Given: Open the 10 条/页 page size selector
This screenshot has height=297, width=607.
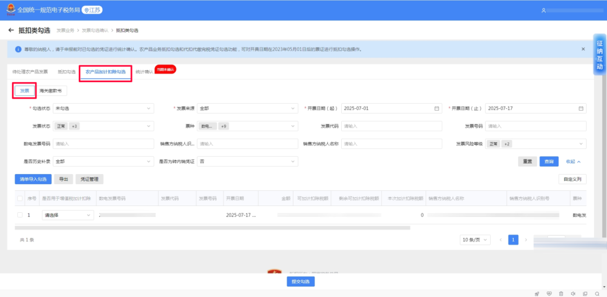Looking at the screenshot, I should coord(475,240).
